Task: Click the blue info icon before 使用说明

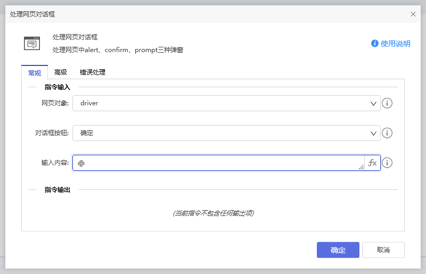Action: [x=375, y=44]
